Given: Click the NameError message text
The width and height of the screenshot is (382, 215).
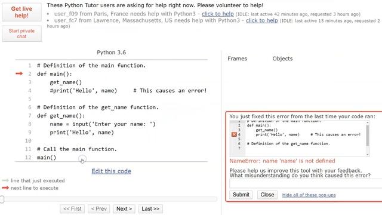Looking at the screenshot, I should pos(282,161).
